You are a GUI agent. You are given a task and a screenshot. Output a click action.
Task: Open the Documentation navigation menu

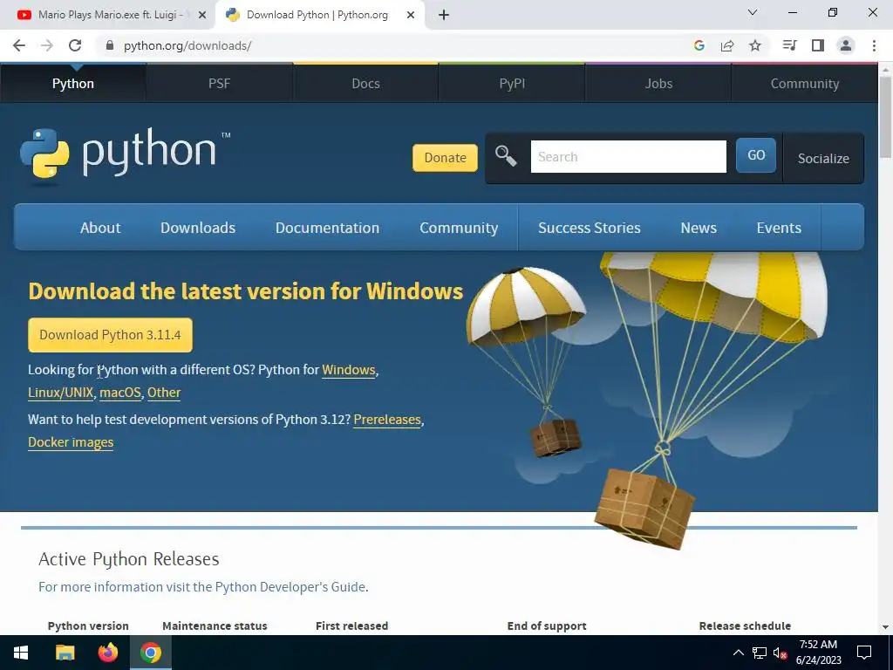pyautogui.click(x=328, y=228)
